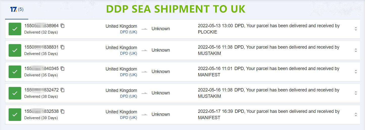
Task: Expand details for parcel ending 840345
Action: pyautogui.click(x=356, y=72)
